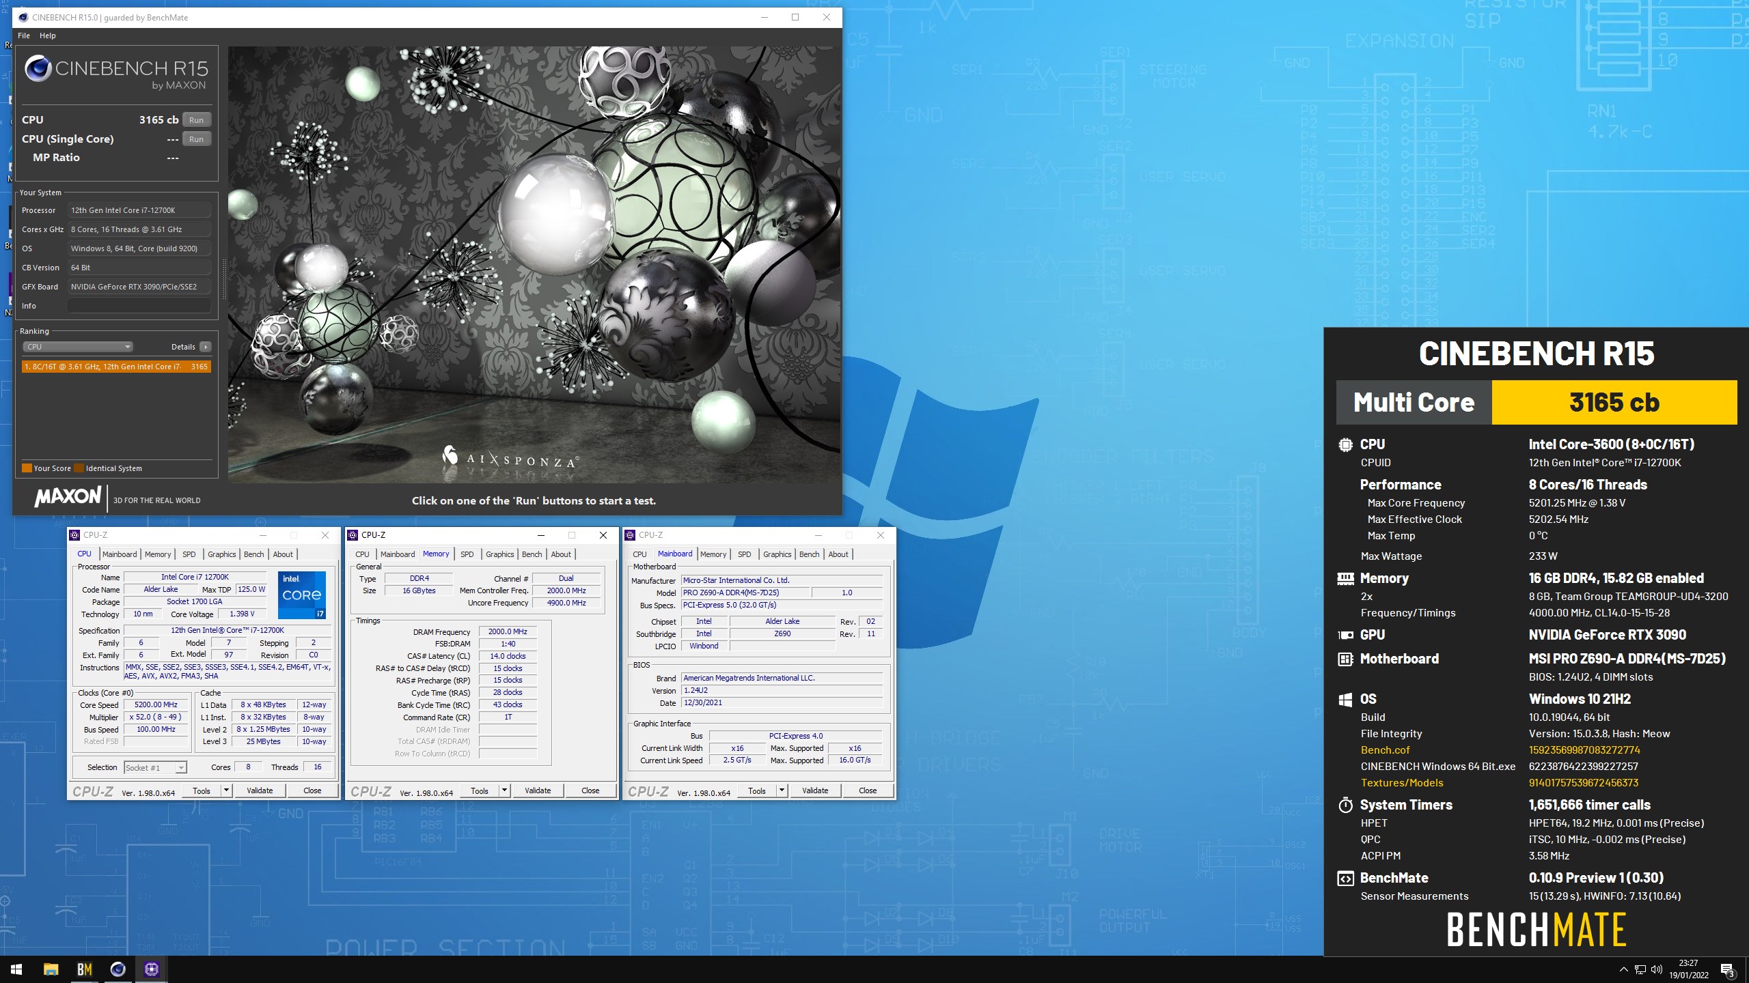The width and height of the screenshot is (1749, 983).
Task: Click Tools in mainboard CPU-Z window
Action: pyautogui.click(x=757, y=790)
